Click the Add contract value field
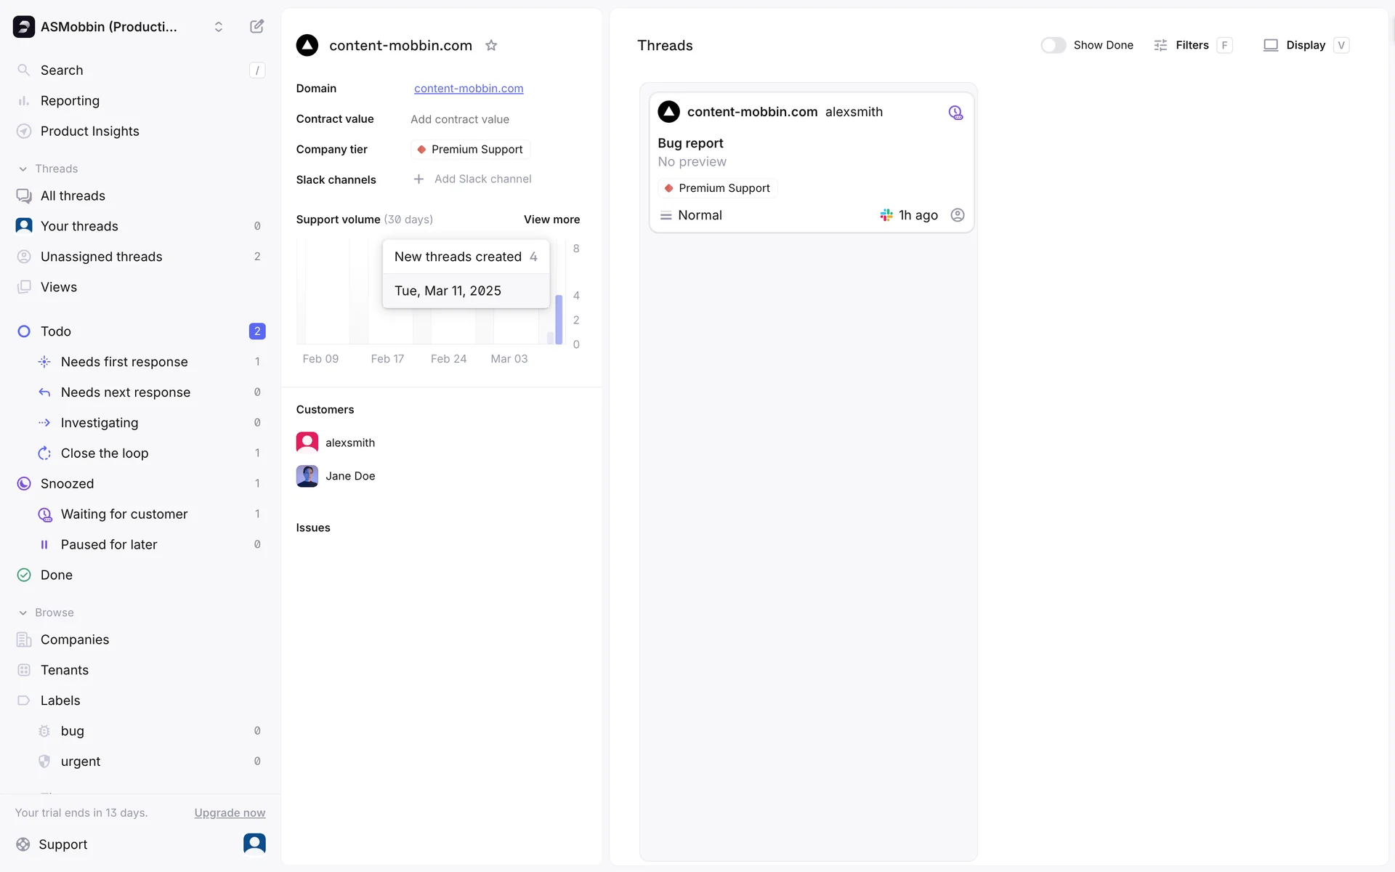This screenshot has height=872, width=1395. tap(460, 119)
